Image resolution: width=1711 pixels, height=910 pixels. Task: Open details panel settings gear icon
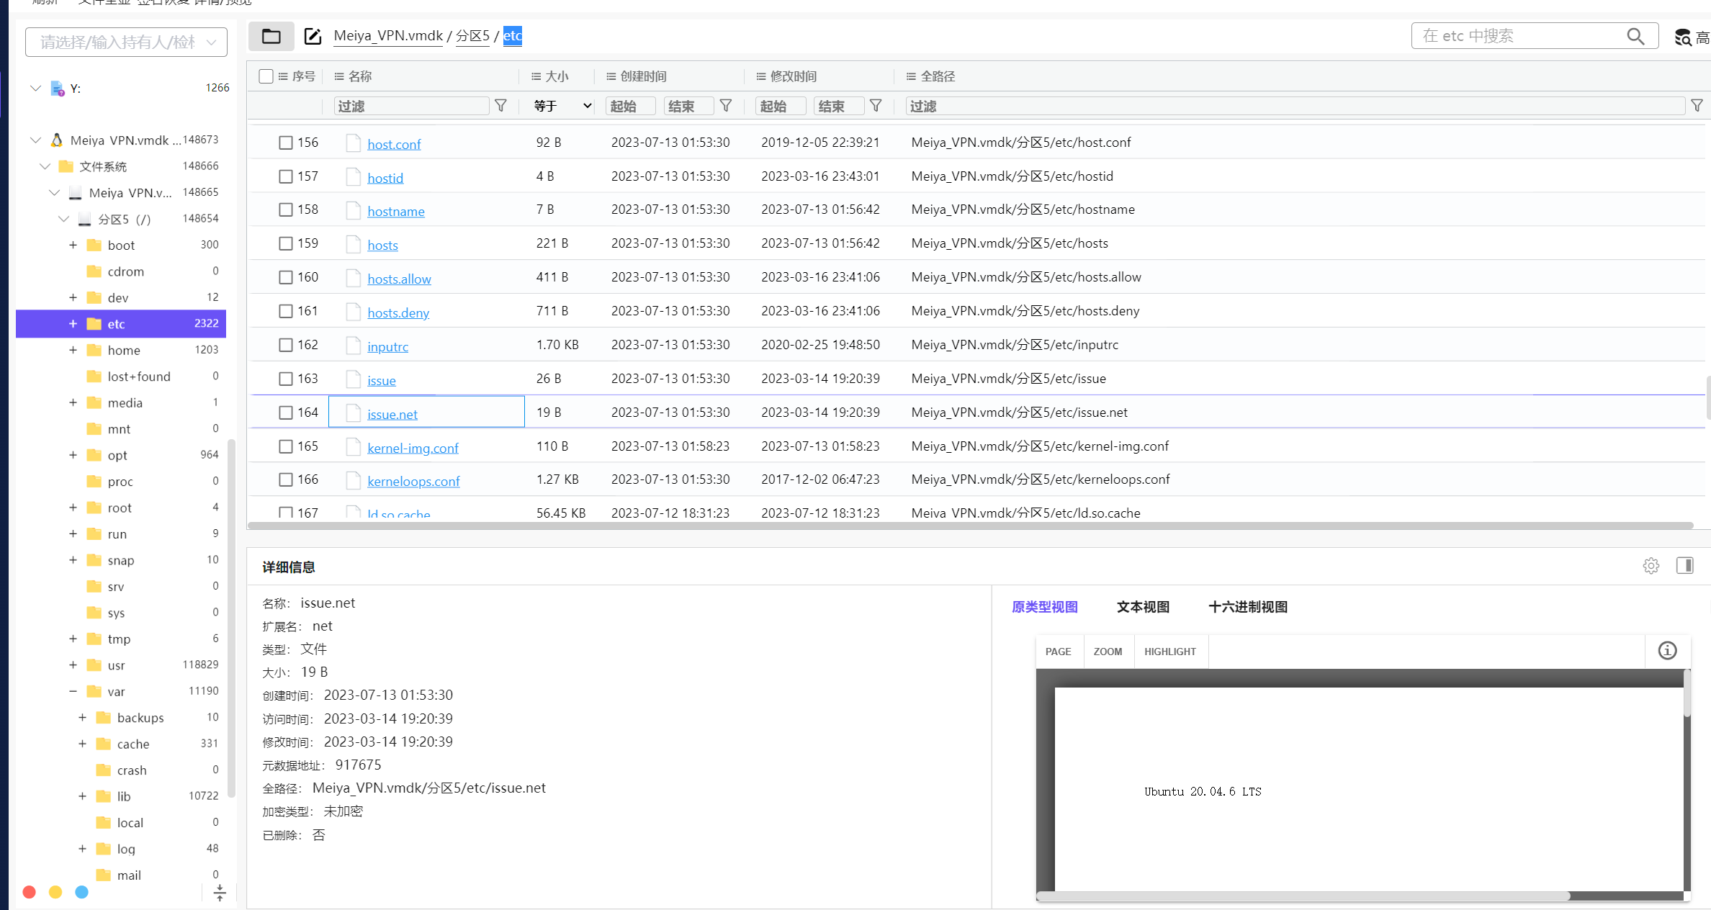click(1651, 566)
